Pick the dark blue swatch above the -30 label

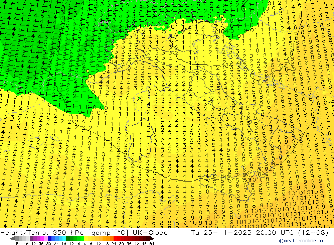pos(49,239)
